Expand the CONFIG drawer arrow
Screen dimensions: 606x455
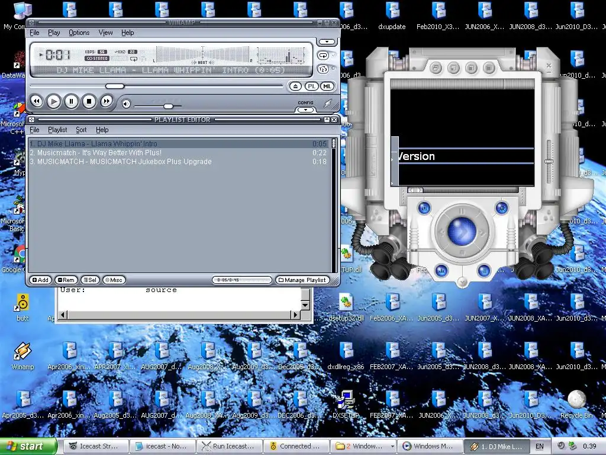tap(305, 110)
